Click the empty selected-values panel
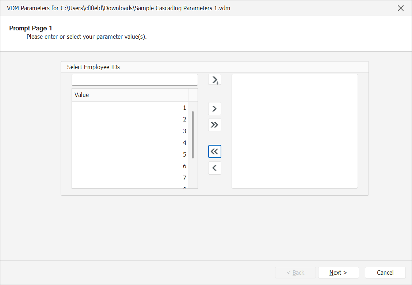Image resolution: width=412 pixels, height=285 pixels. click(x=294, y=131)
